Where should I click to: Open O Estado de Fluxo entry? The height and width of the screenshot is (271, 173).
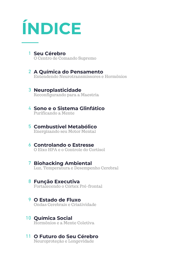click(57, 200)
